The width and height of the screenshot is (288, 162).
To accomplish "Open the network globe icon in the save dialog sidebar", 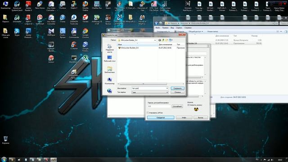I will pos(109,91).
